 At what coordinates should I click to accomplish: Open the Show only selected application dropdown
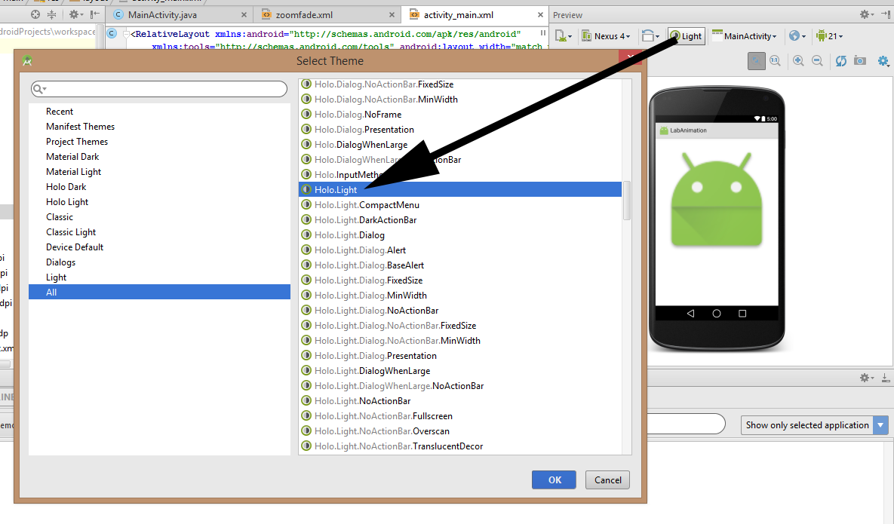(814, 425)
